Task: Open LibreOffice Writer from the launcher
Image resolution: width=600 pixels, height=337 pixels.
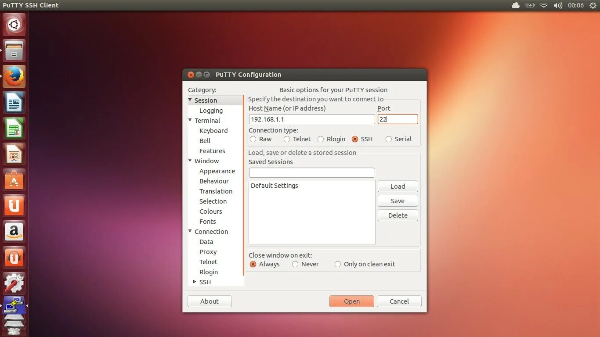Action: (x=14, y=102)
